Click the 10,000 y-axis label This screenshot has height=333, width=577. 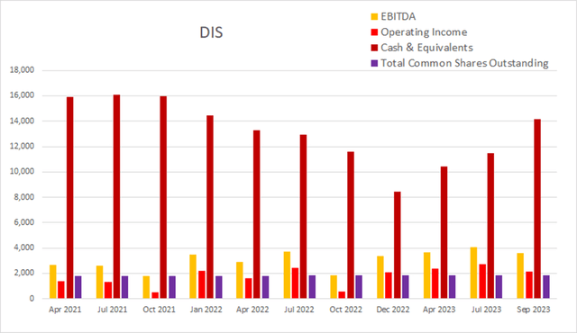click(x=22, y=172)
